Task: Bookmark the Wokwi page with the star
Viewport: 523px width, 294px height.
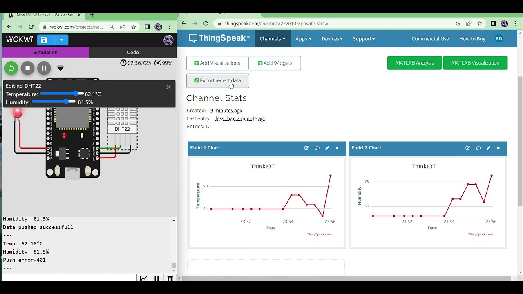Action: (134, 27)
